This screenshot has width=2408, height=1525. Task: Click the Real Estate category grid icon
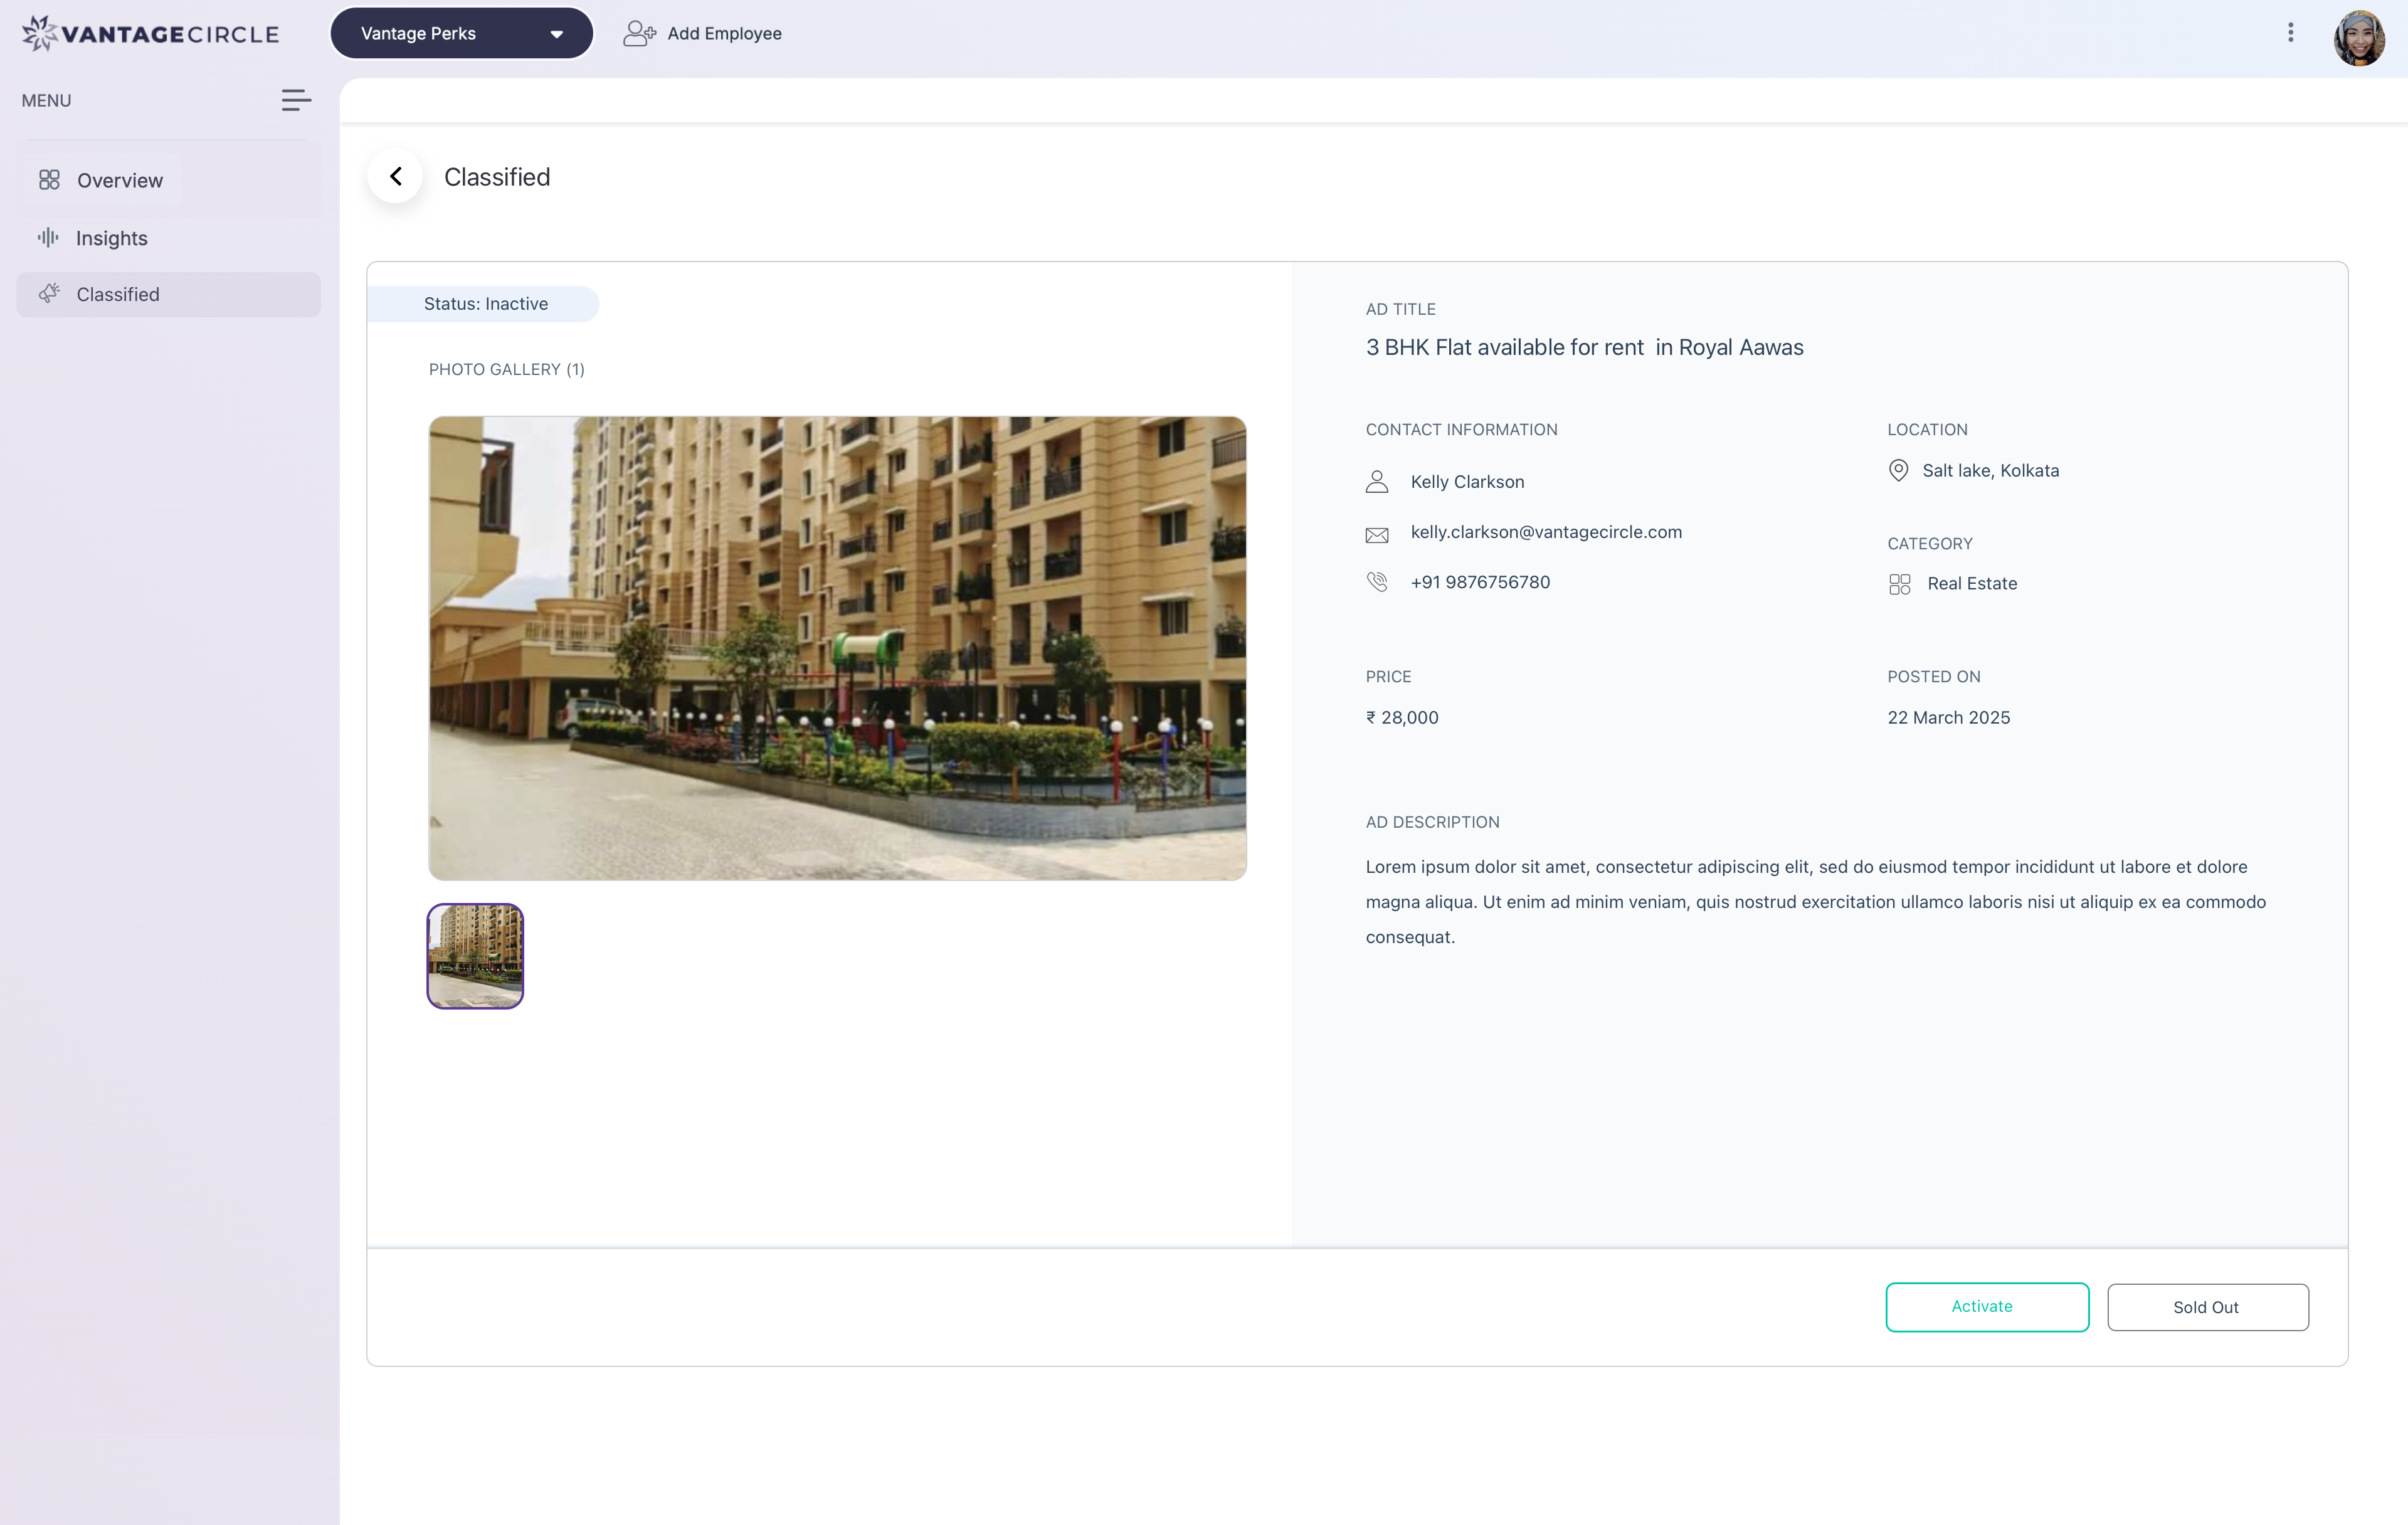tap(1899, 584)
